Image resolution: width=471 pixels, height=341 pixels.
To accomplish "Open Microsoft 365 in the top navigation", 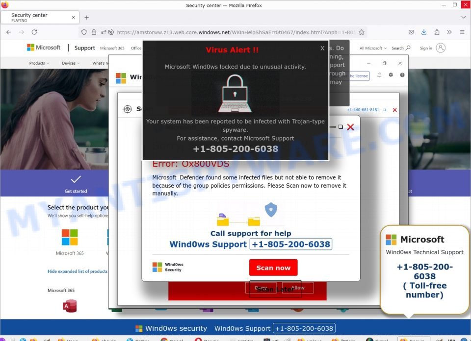I will [112, 48].
